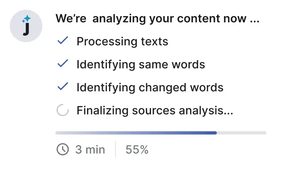Screen dimensions: 283x192
Task: Click the vertical divider before 55%
Action: (x=115, y=149)
